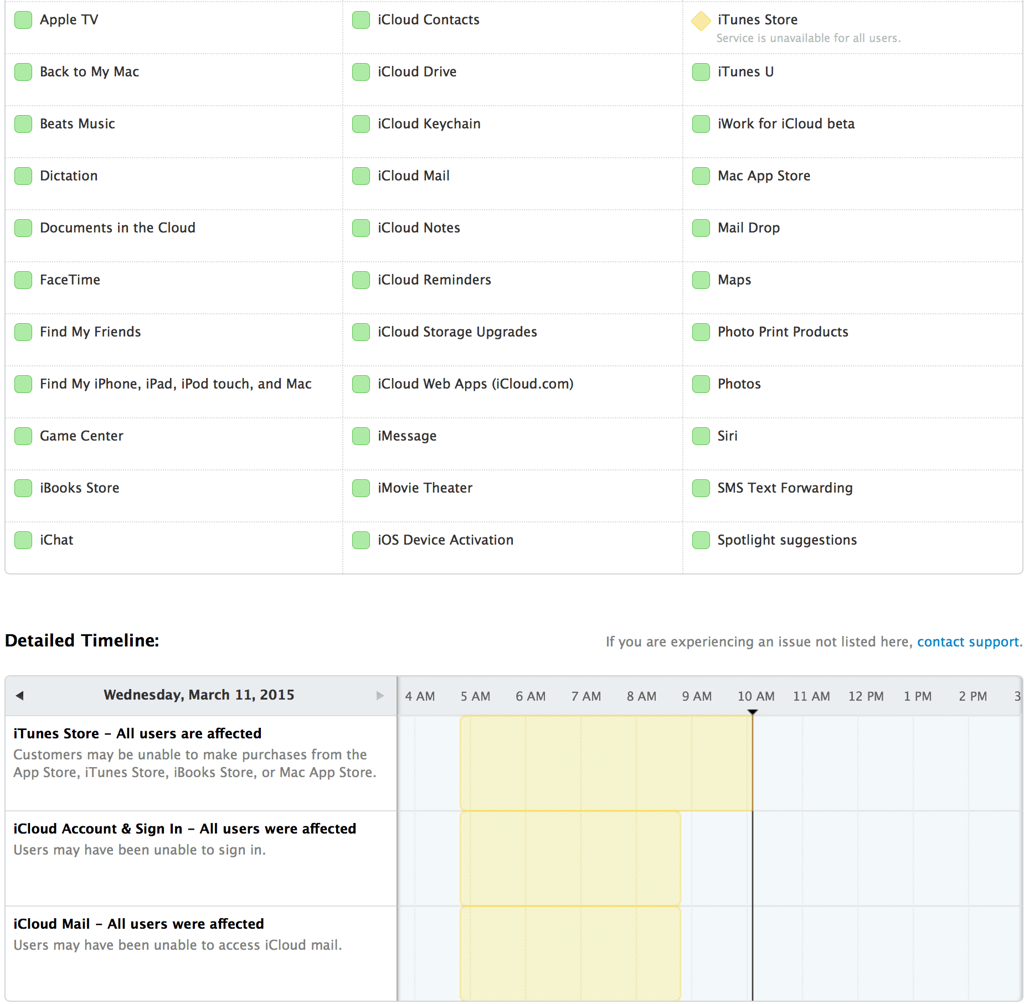Screen dimensions: 1029x1004
Task: Click the status icon beside Spotlight suggestions
Action: (x=701, y=540)
